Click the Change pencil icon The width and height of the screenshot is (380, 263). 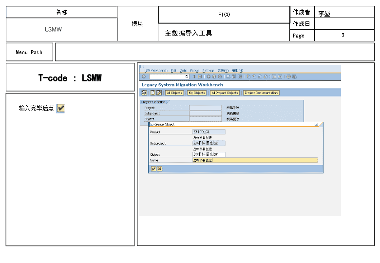tap(159, 93)
